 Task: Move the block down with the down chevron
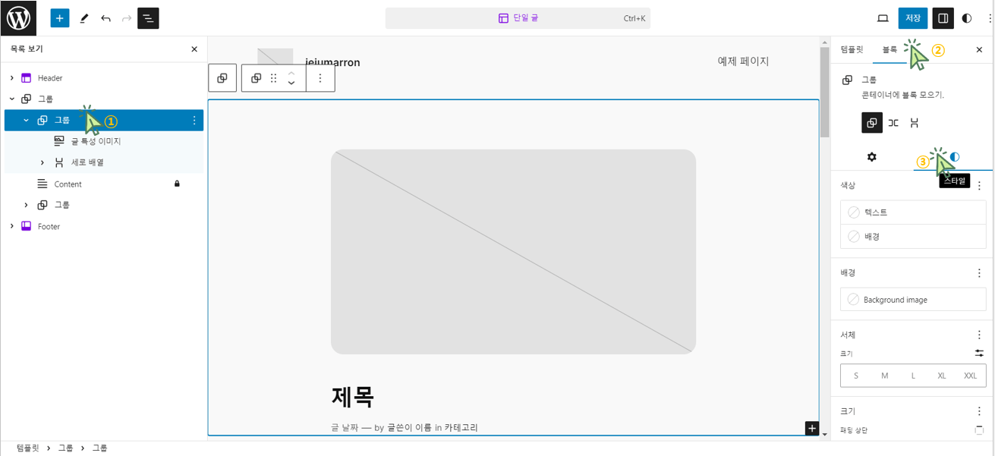point(291,83)
